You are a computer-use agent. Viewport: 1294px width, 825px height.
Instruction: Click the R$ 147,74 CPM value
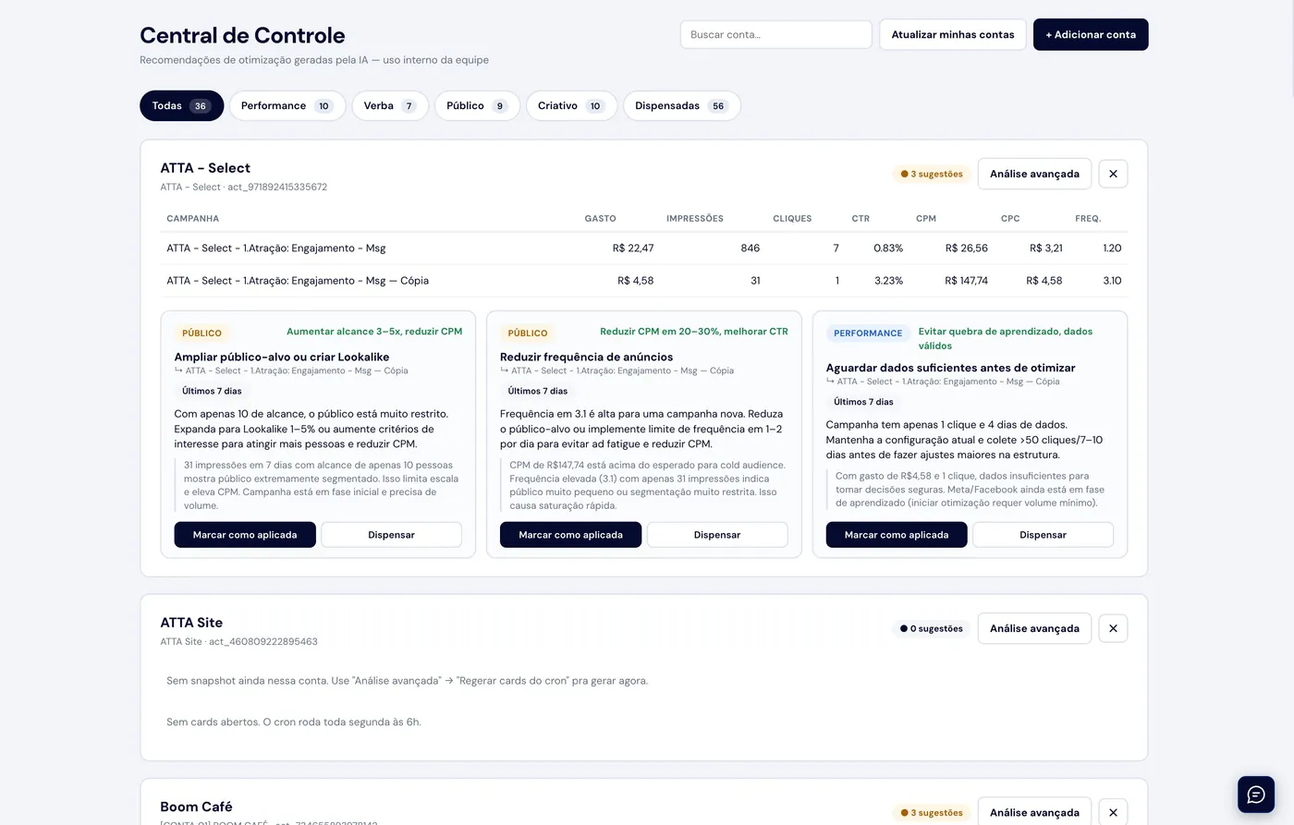pos(966,281)
